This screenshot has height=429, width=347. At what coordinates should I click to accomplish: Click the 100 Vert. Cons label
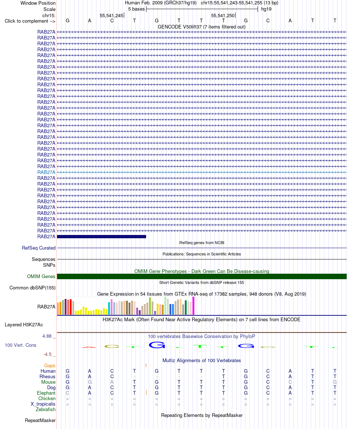[20, 345]
